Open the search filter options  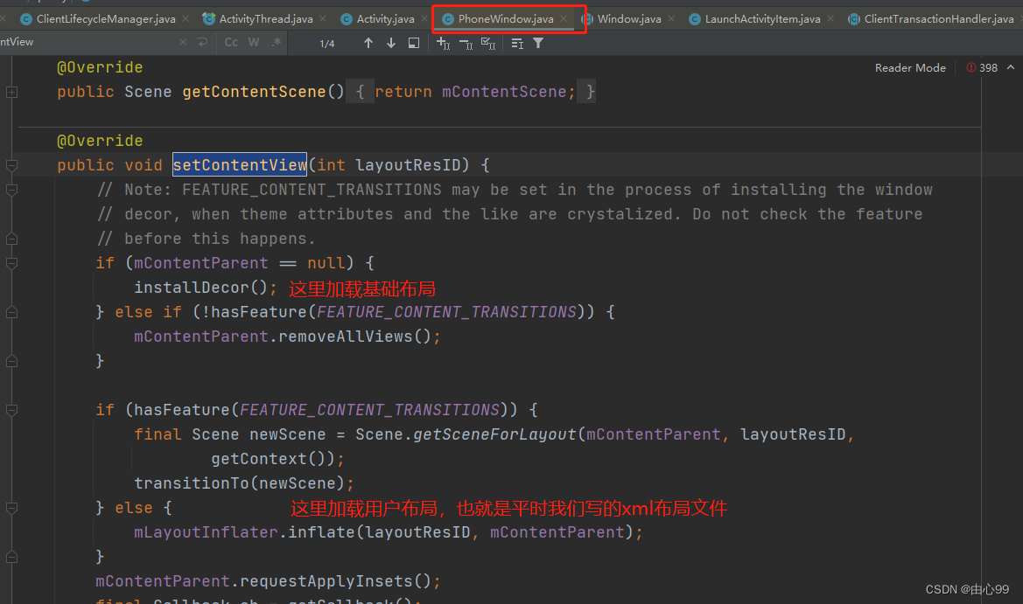pos(537,42)
